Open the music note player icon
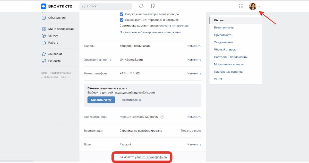The image size is (309, 163). (x=152, y=6)
